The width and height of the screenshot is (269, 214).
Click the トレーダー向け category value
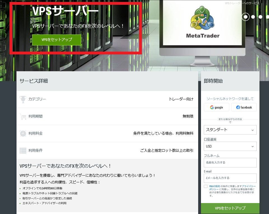coord(181,99)
